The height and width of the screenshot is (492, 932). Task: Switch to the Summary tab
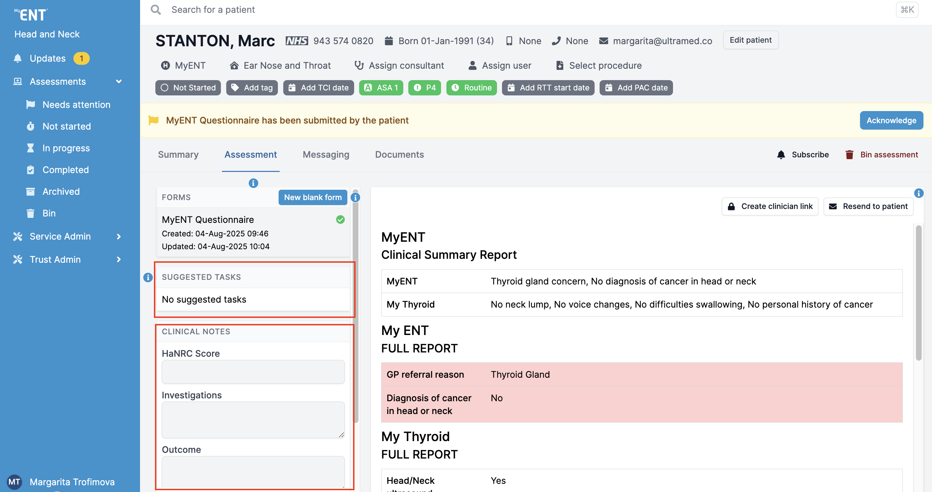coord(178,155)
